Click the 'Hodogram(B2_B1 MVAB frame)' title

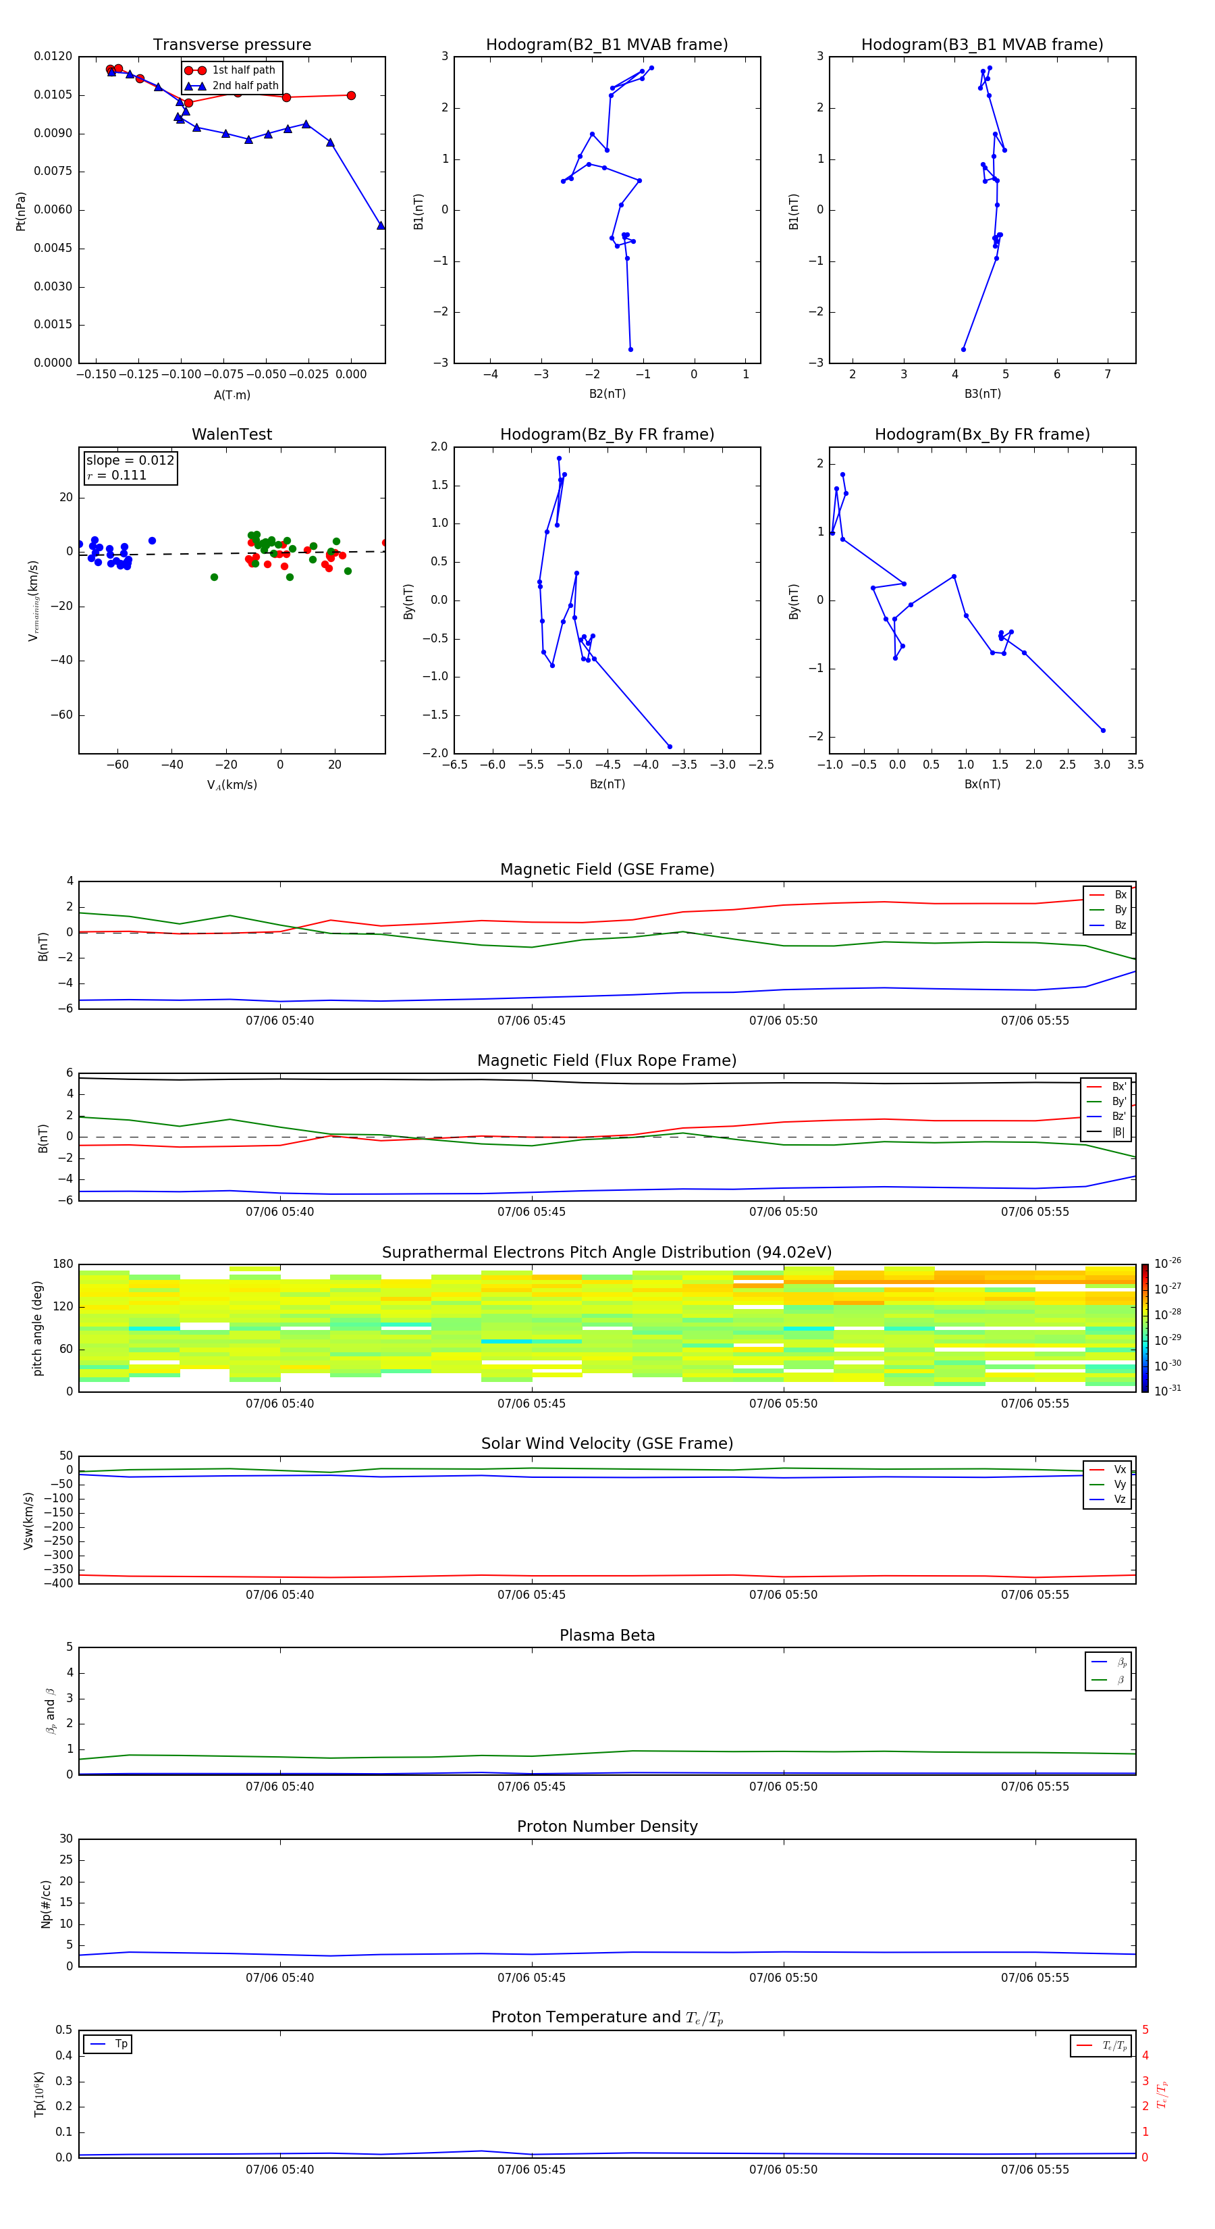point(607,44)
